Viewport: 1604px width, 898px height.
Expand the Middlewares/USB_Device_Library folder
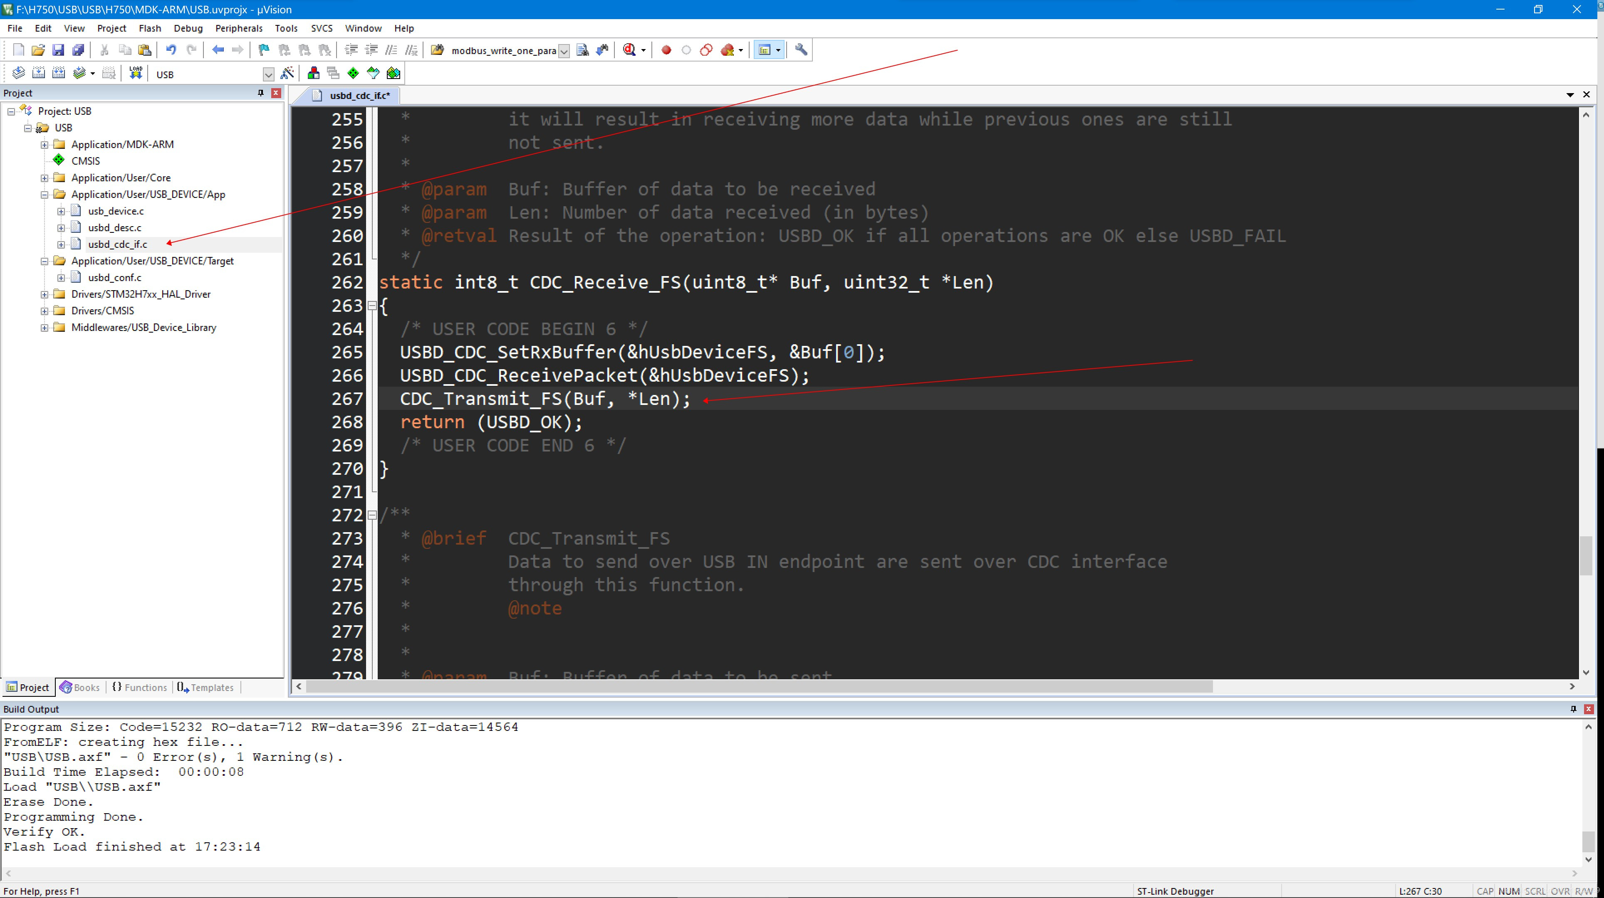(44, 327)
